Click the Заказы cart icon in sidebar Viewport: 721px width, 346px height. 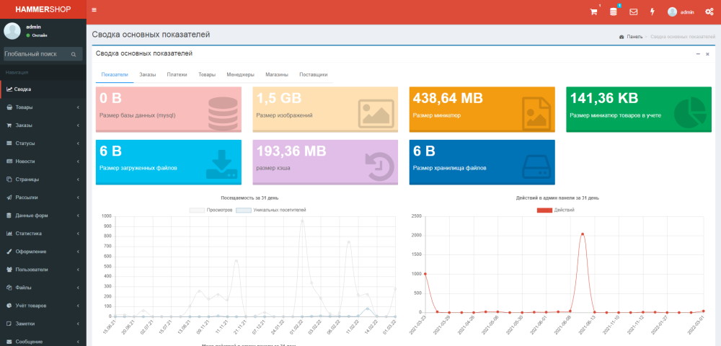pyautogui.click(x=9, y=125)
